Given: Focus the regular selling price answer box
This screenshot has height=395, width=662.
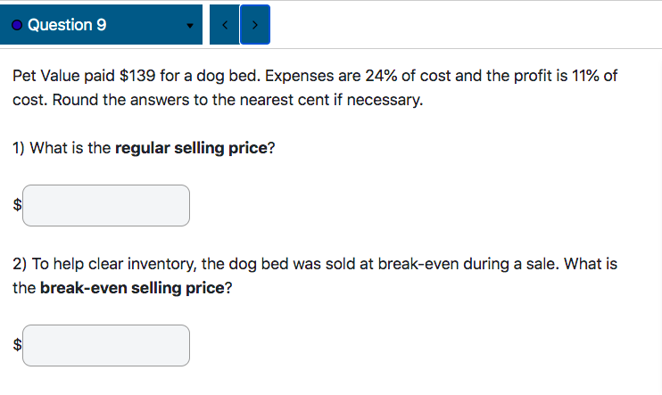Looking at the screenshot, I should (106, 205).
